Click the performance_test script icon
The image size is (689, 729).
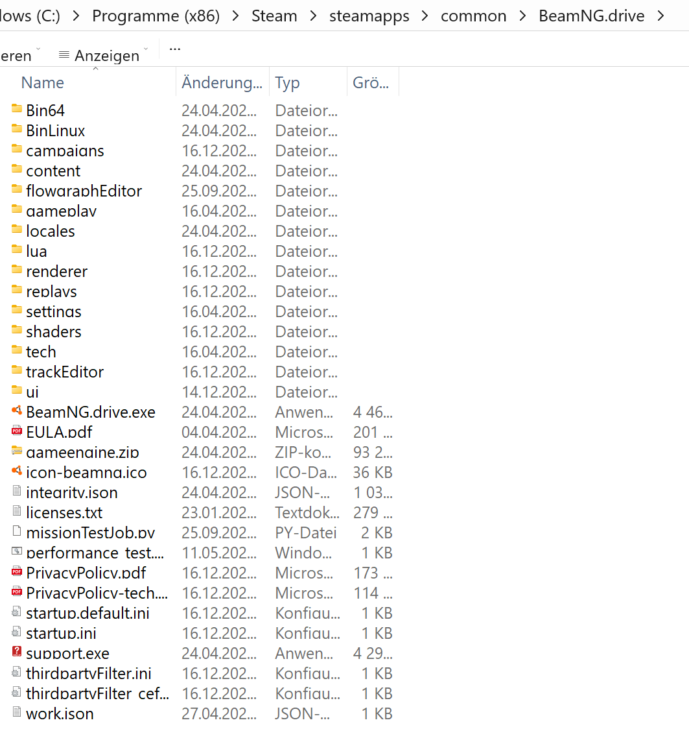[17, 551]
